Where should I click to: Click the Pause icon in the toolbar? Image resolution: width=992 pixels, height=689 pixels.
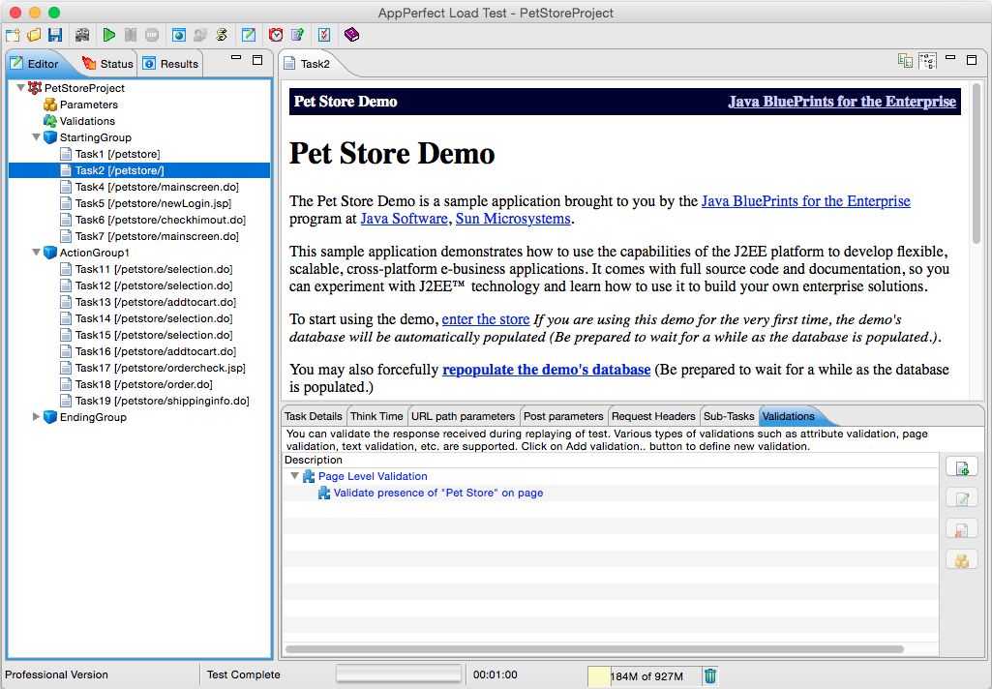click(x=131, y=35)
